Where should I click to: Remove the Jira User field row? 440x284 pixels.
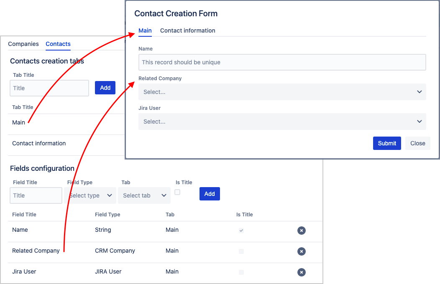pos(301,272)
